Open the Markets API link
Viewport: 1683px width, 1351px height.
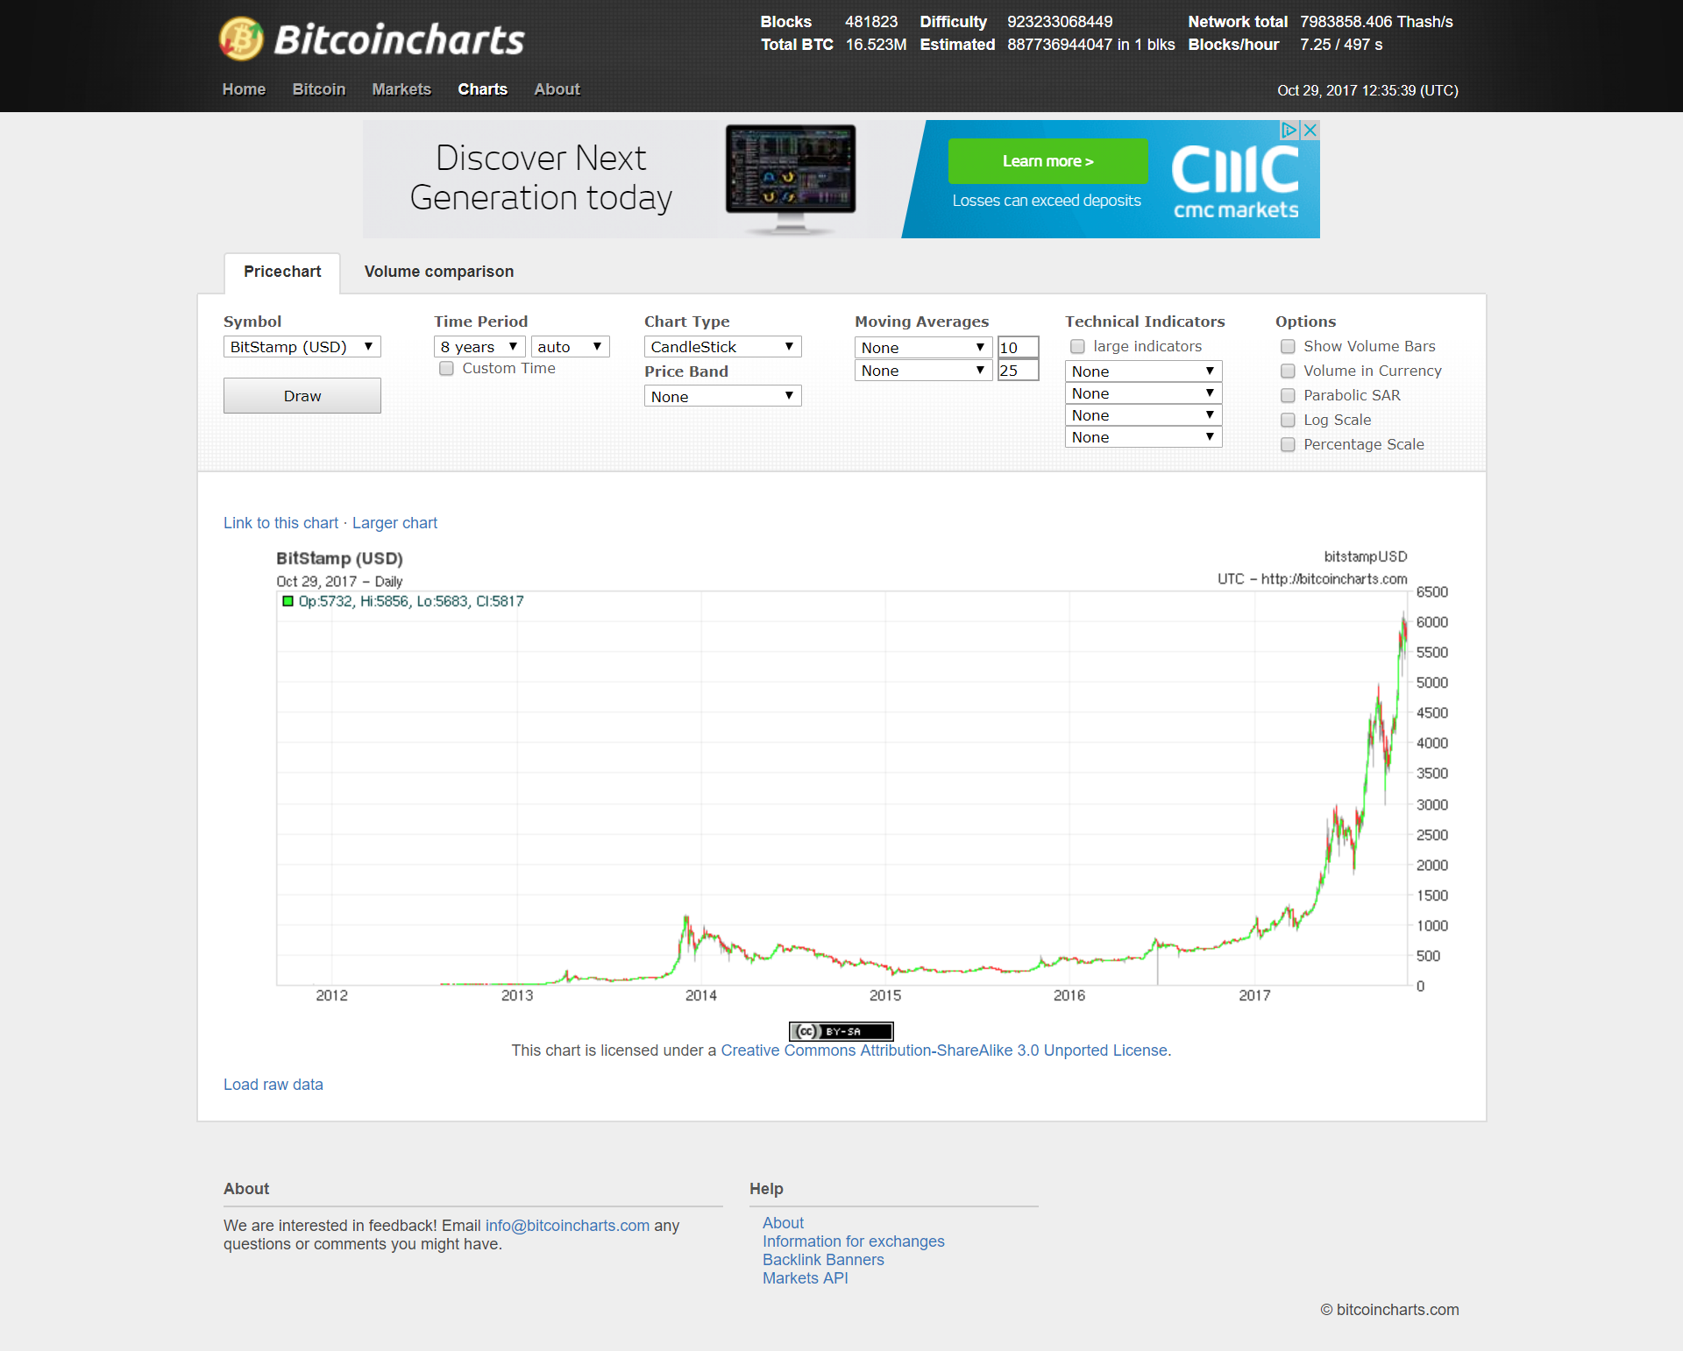805,1278
